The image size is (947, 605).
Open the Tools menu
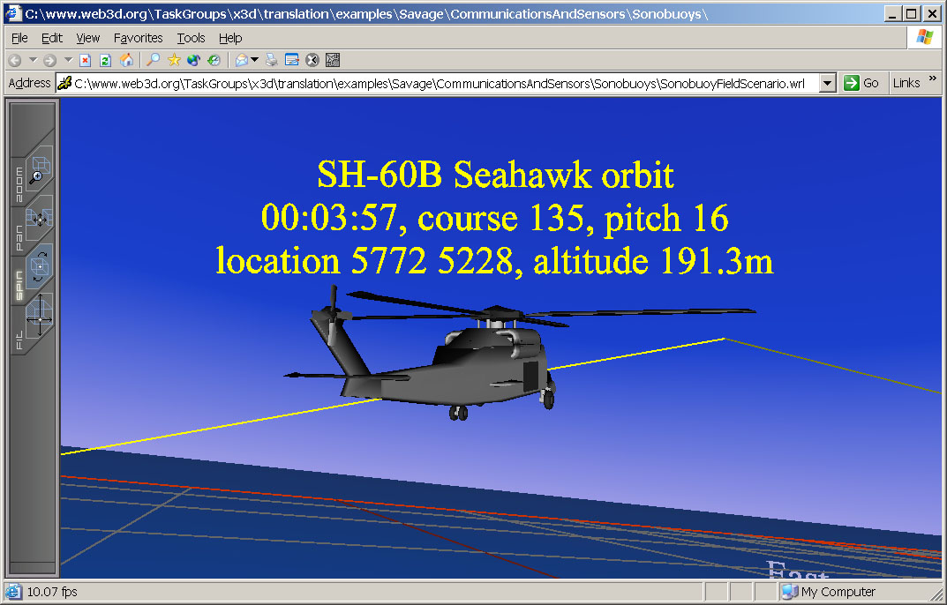[x=191, y=38]
